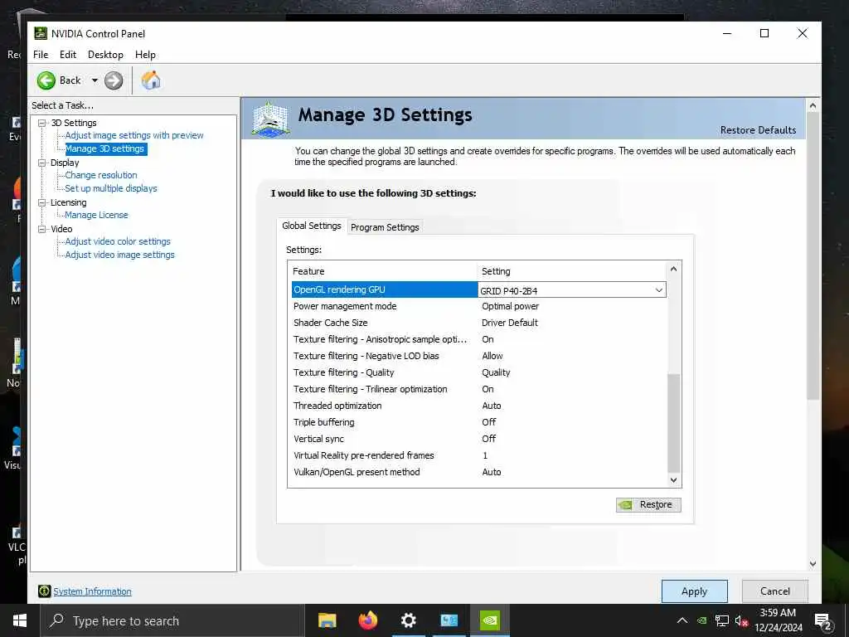Select Triple buffering row
The image size is (849, 637).
pos(479,422)
